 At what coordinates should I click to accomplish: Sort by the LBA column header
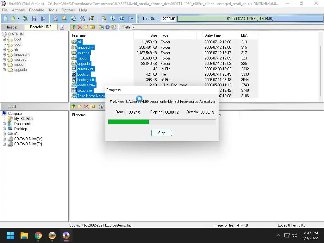[248, 35]
